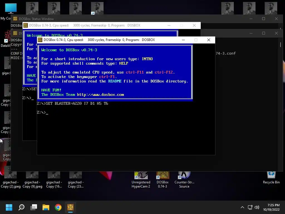285x214 pixels.
Task: Open the Windows Start menu
Action: (x=9, y=207)
